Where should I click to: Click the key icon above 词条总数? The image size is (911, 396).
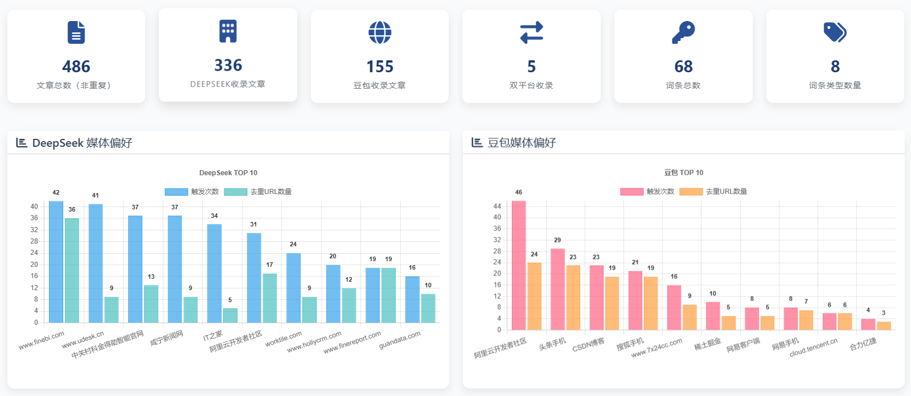(x=683, y=32)
